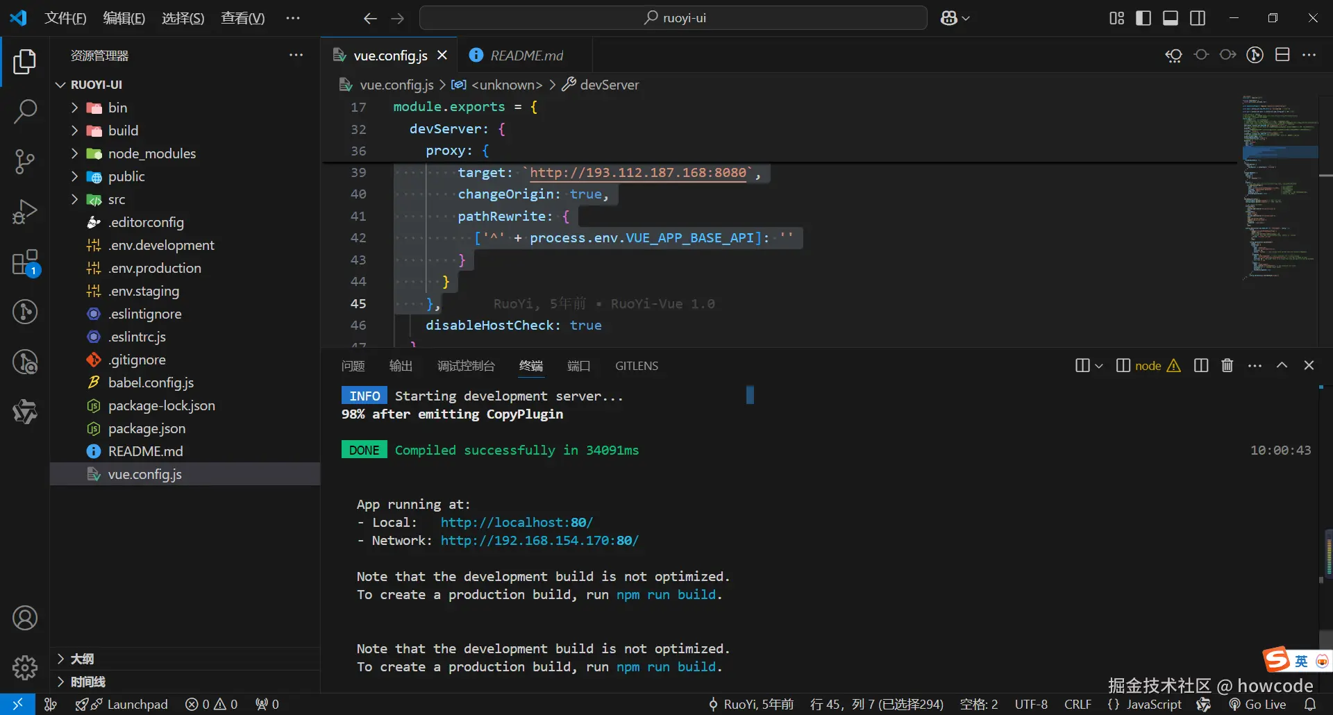Expand the 时间线 timeline section
This screenshot has height=715, width=1333.
click(185, 682)
